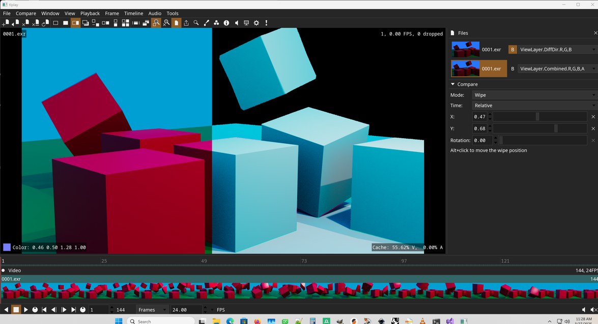The image size is (598, 324).
Task: Click the wipe X position slider
Action: coord(539,116)
